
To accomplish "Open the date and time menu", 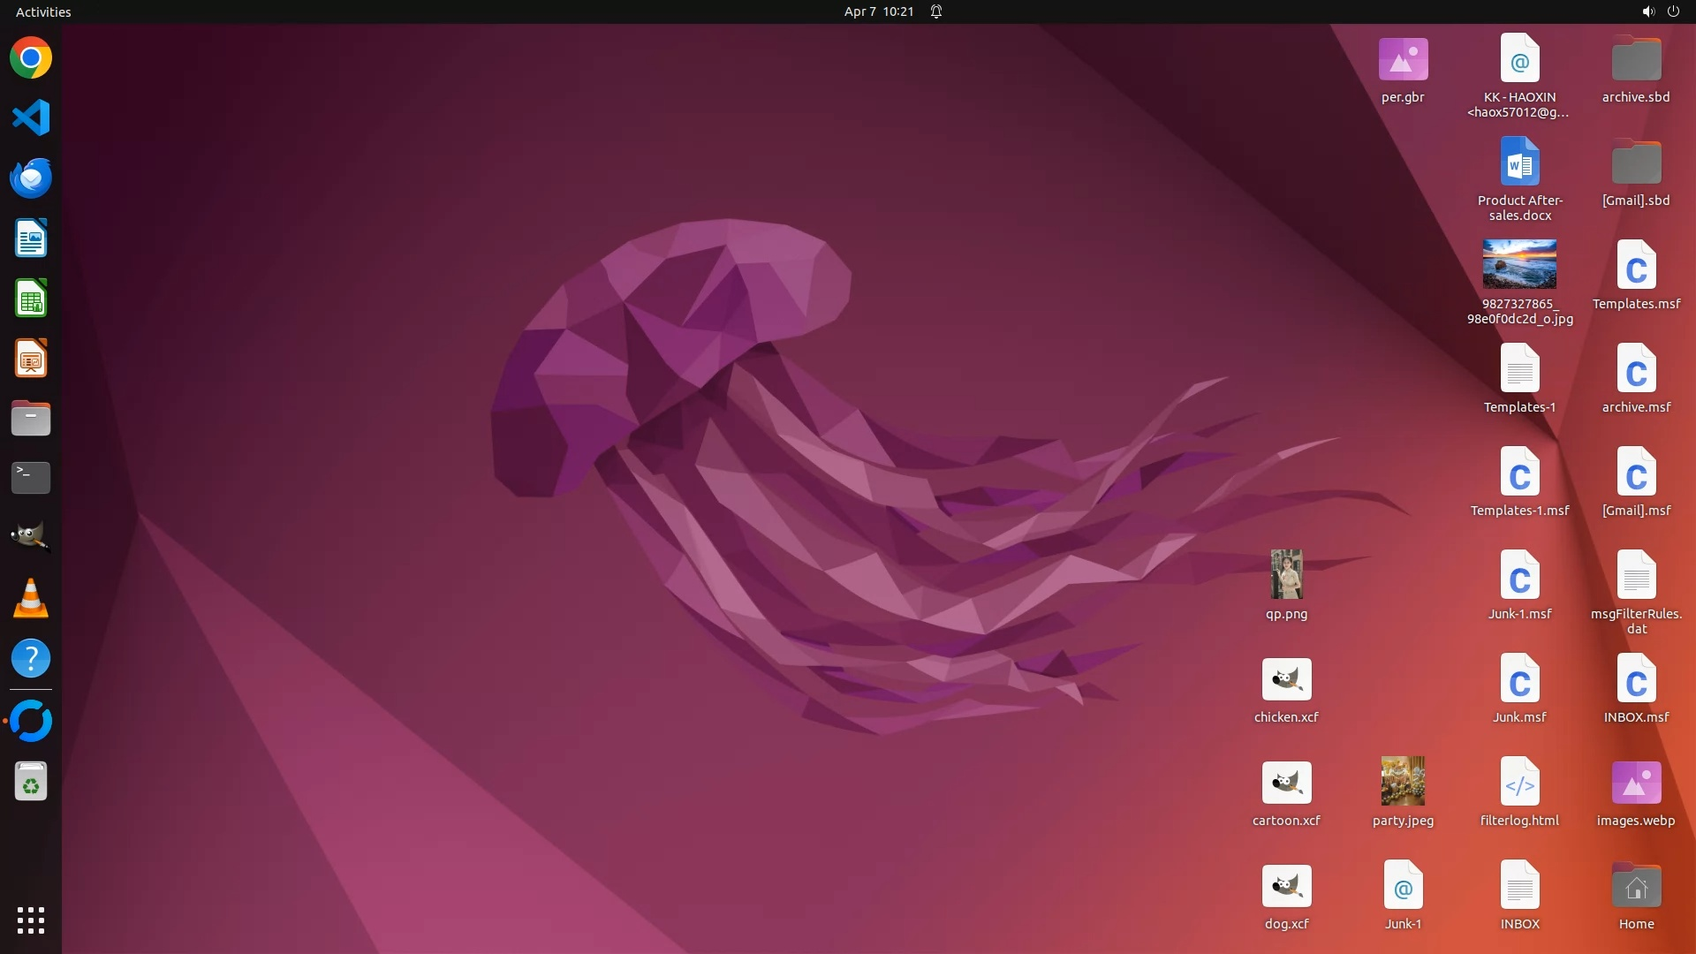I will pos(878,11).
